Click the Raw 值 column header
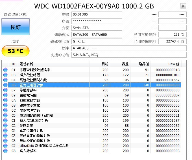192x160 pixels. (x=166, y=64)
